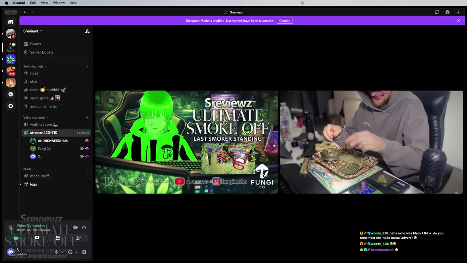Click Video Connected status text
The width and height of the screenshot is (467, 263).
(31, 225)
